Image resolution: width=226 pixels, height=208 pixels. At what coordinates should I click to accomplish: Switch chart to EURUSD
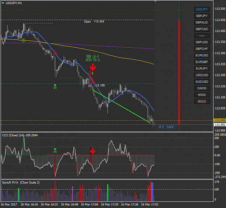point(202,55)
